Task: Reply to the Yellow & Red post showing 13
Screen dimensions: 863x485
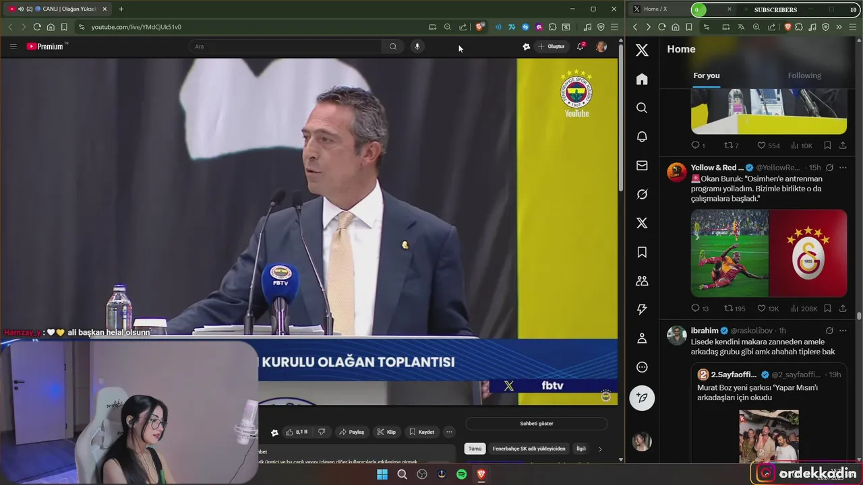Action: 700,309
